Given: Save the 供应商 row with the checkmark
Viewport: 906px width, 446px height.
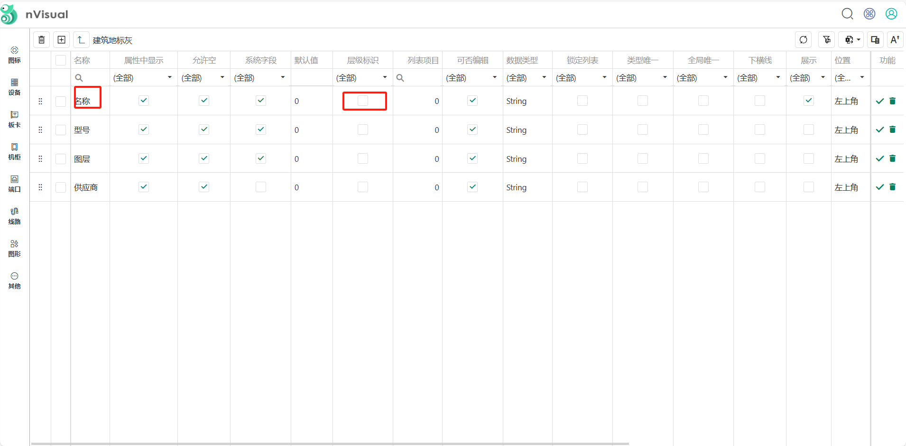Looking at the screenshot, I should coord(880,187).
